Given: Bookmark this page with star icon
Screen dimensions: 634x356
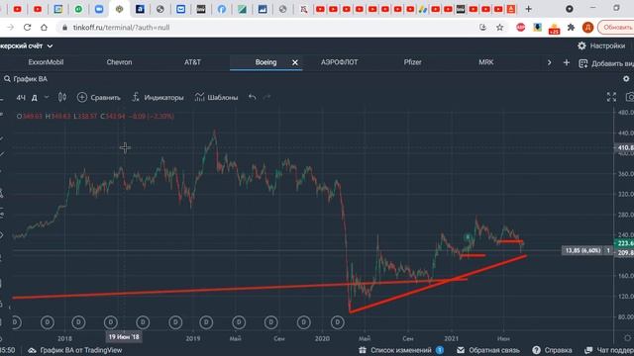Looking at the screenshot, I should (x=499, y=28).
